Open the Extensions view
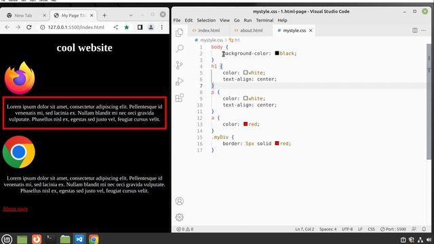 (179, 98)
